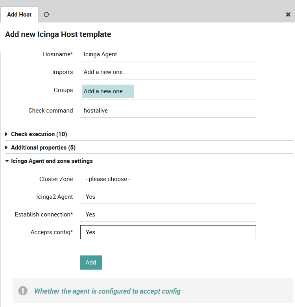Image resolution: width=295 pixels, height=307 pixels.
Task: Close the Add Host panel with X
Action: pyautogui.click(x=288, y=15)
